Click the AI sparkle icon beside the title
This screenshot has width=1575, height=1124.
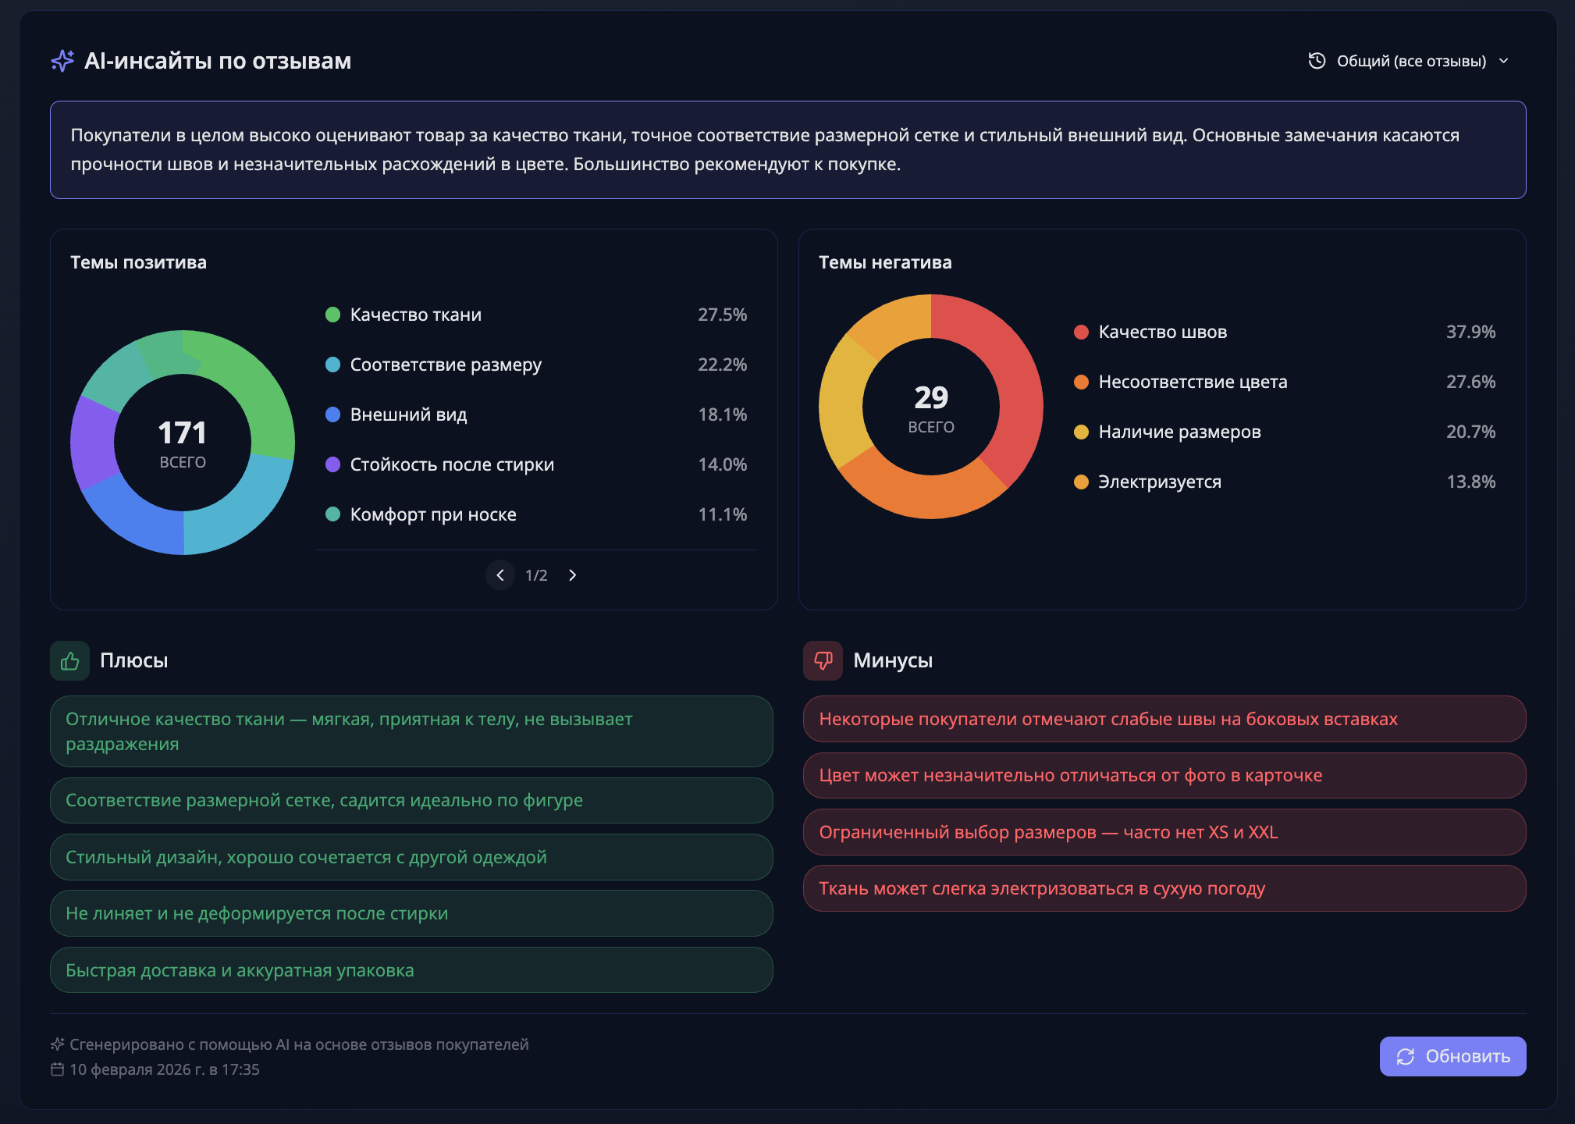[x=62, y=61]
